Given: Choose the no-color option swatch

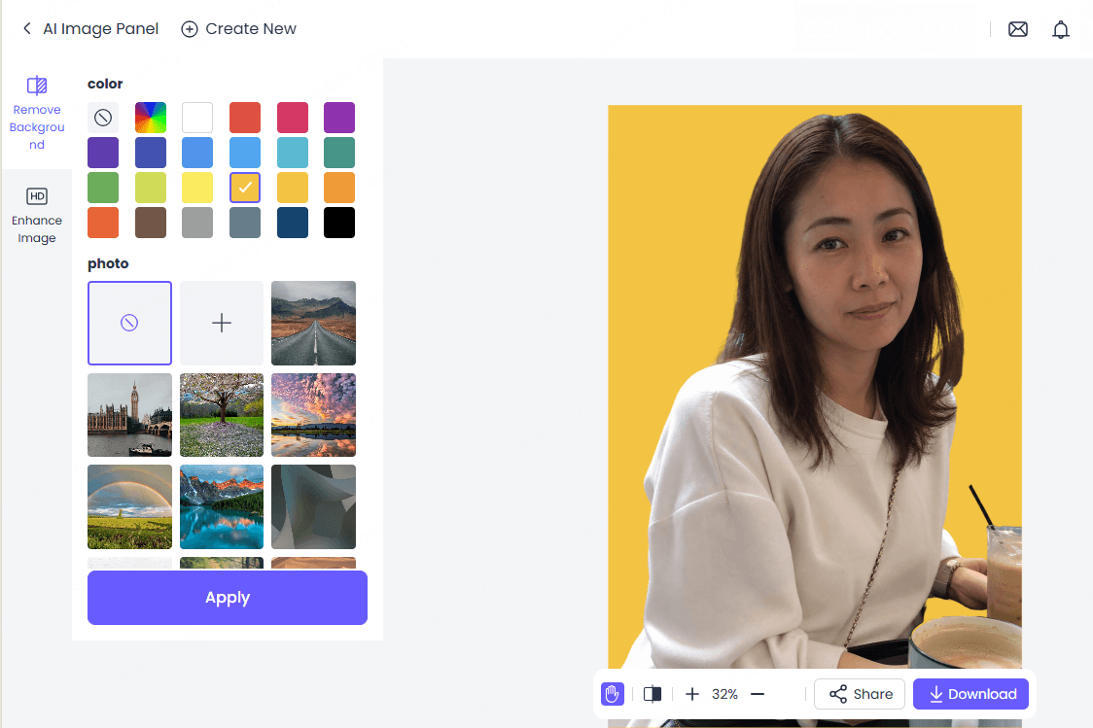Looking at the screenshot, I should pyautogui.click(x=103, y=118).
